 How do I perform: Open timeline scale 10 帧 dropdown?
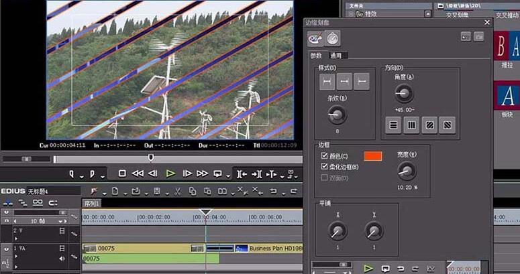(x=60, y=221)
